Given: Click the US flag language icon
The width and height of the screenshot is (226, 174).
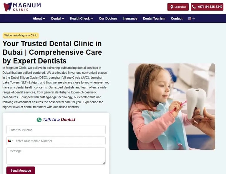Looking at the screenshot, I should (190, 19).
